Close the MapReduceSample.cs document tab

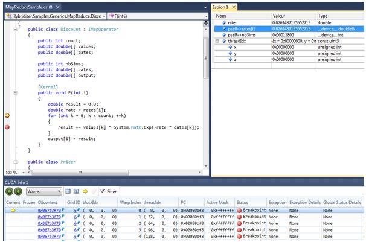[x=57, y=7]
